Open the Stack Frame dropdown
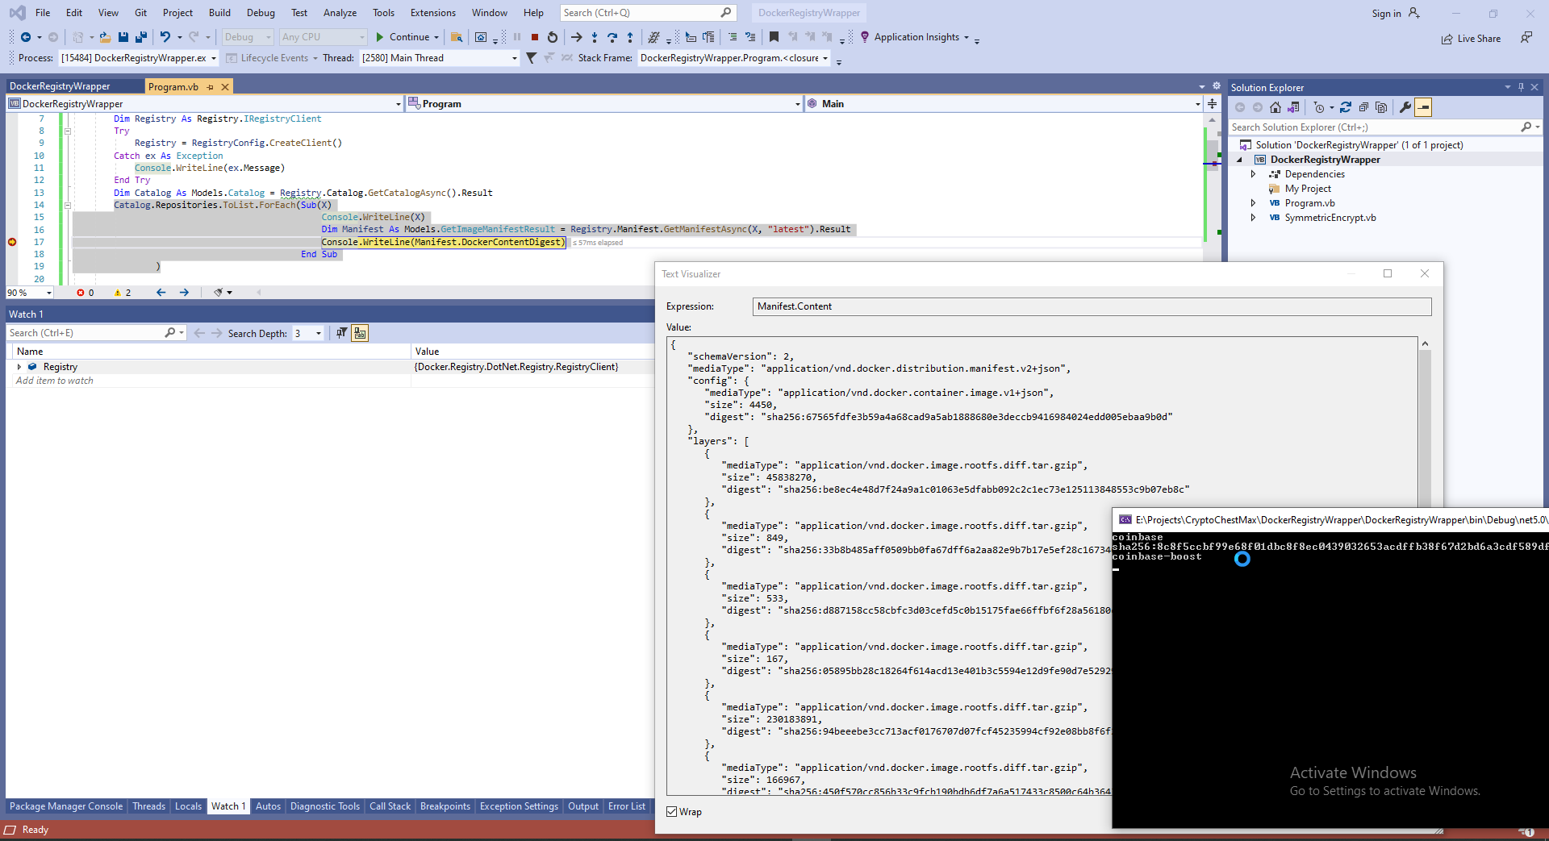1549x841 pixels. (734, 58)
